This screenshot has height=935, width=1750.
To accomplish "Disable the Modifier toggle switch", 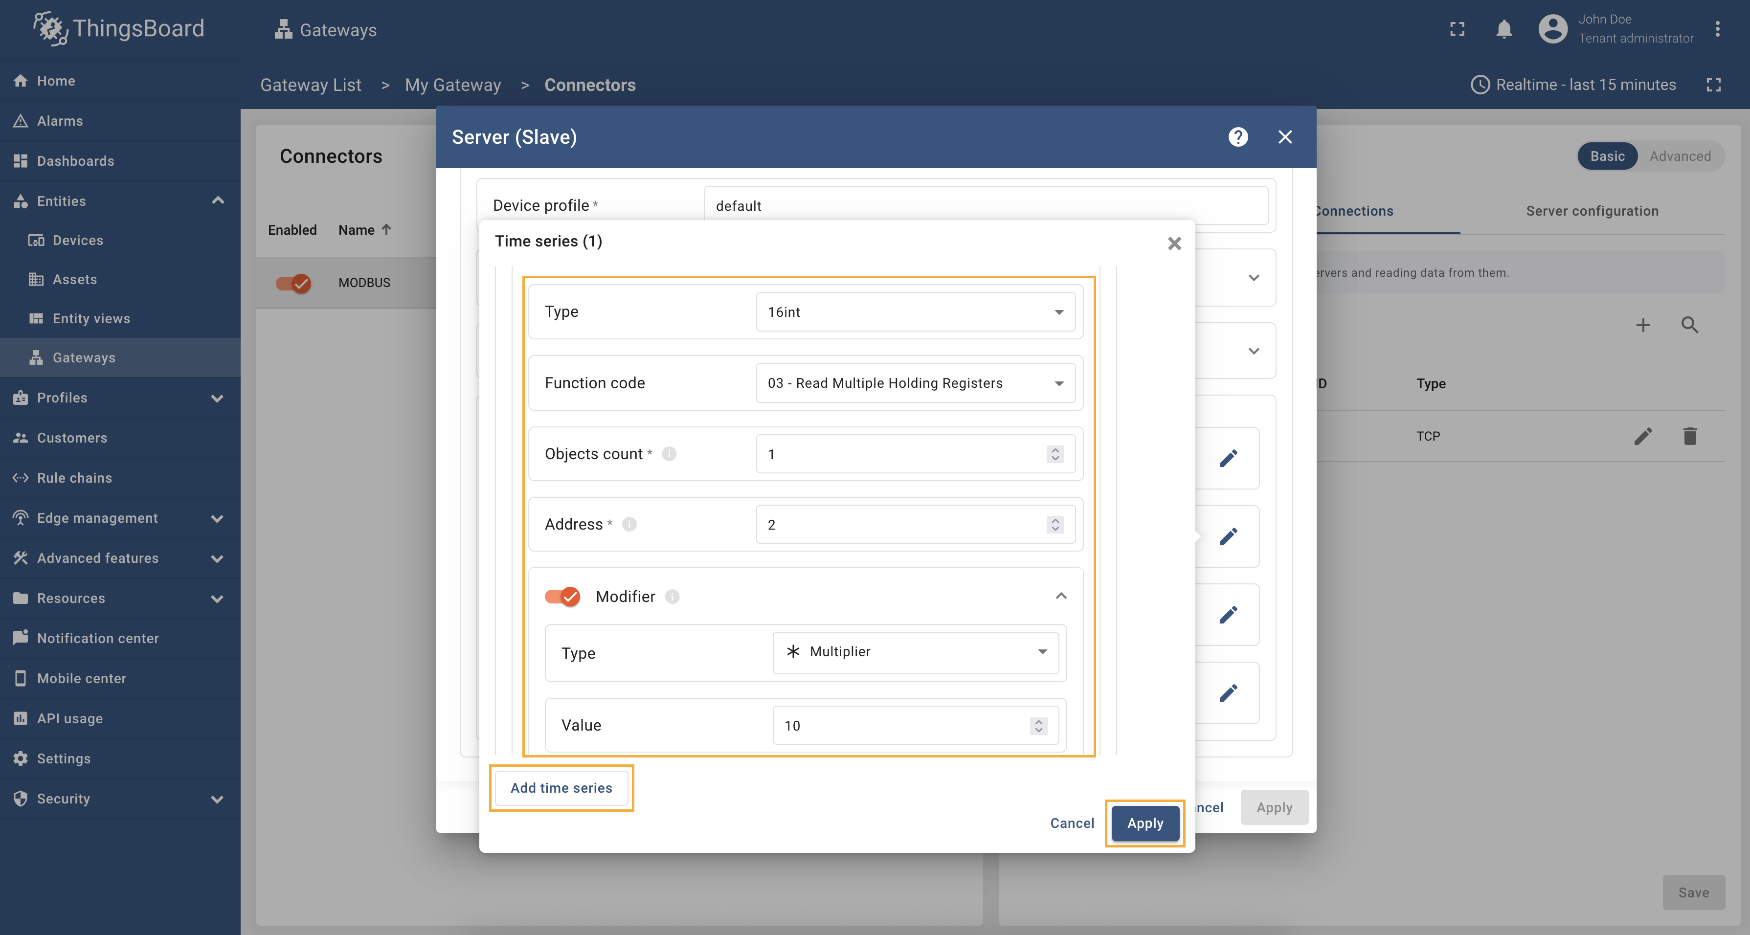I will pyautogui.click(x=562, y=596).
